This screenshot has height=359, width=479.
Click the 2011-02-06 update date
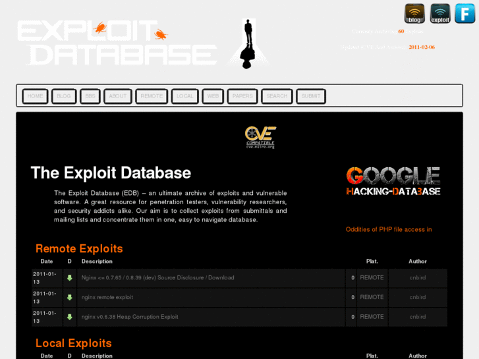(422, 47)
